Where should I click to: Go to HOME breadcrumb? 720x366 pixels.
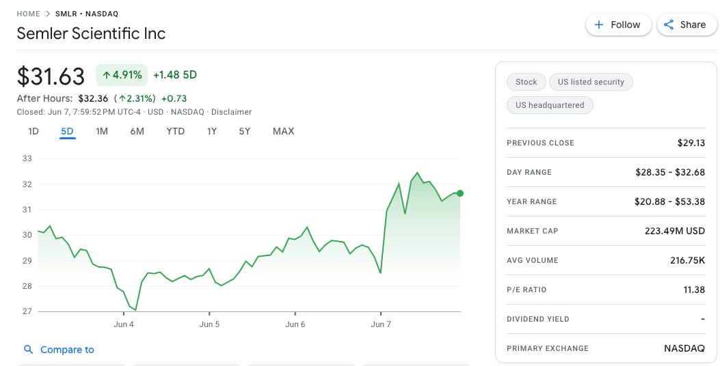29,14
